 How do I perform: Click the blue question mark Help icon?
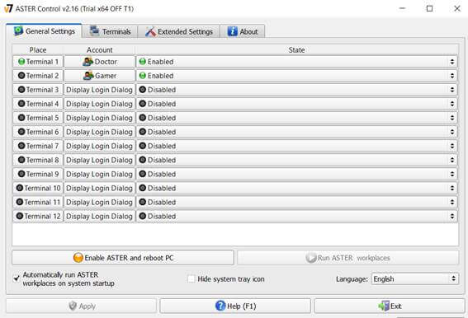[220, 306]
